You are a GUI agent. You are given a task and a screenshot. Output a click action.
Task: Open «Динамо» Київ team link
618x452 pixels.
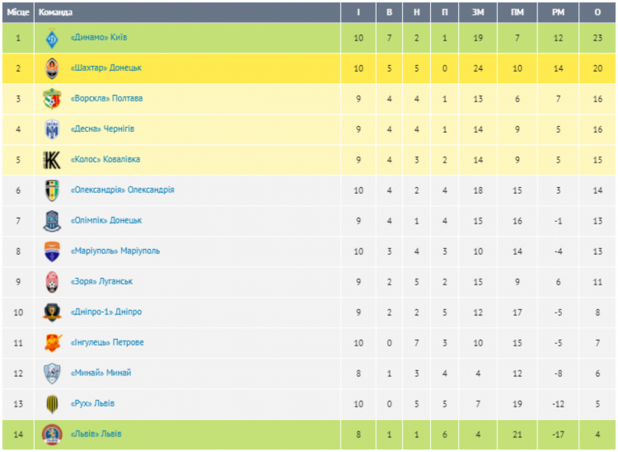click(x=99, y=37)
